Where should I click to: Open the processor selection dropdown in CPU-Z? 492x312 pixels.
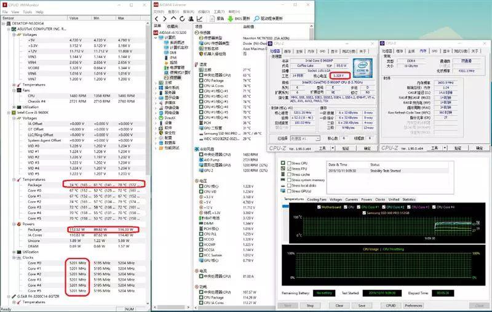point(304,138)
